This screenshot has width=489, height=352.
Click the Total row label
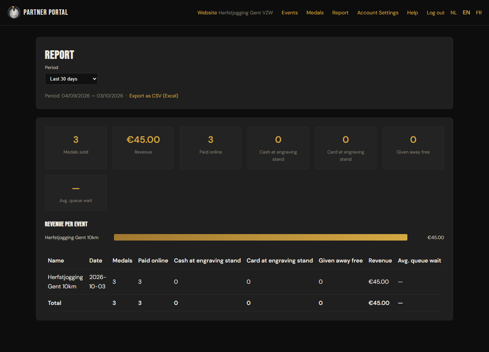pyautogui.click(x=55, y=303)
